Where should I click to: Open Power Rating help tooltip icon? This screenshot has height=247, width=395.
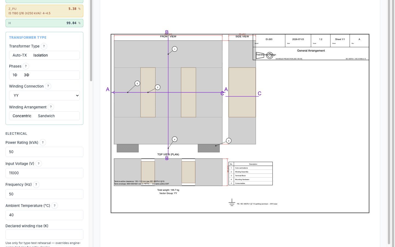(43, 142)
